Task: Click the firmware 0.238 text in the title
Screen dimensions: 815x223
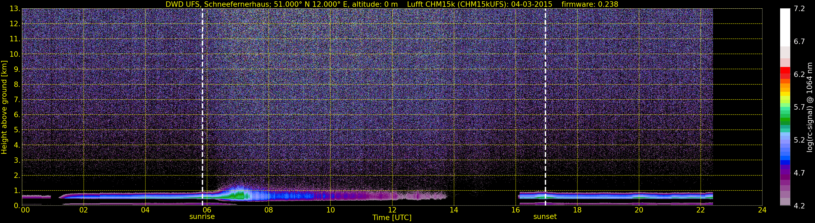Action: pos(590,4)
